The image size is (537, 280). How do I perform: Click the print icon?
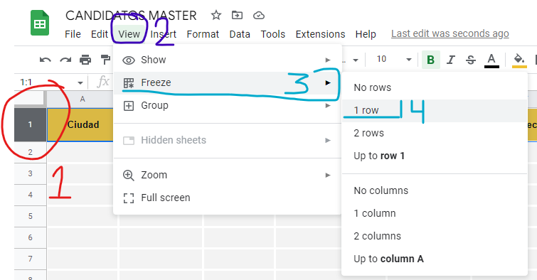(85, 60)
